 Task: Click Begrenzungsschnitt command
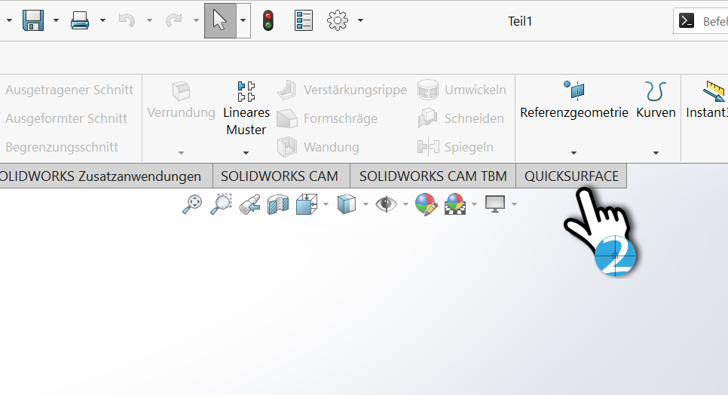coord(62,147)
